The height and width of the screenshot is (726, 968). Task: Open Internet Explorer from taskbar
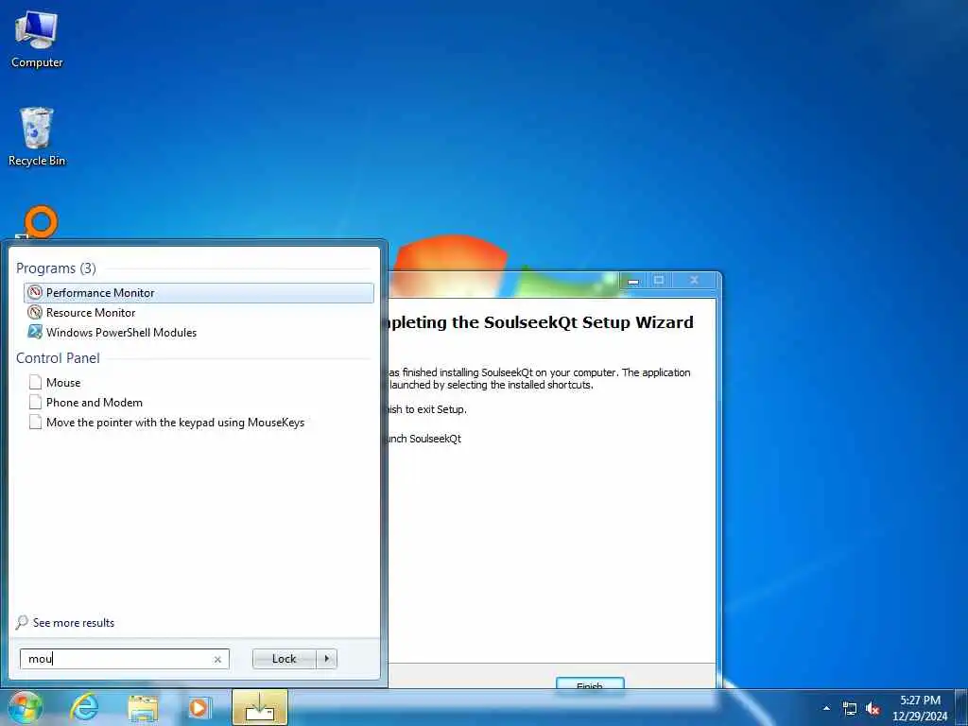coord(84,707)
